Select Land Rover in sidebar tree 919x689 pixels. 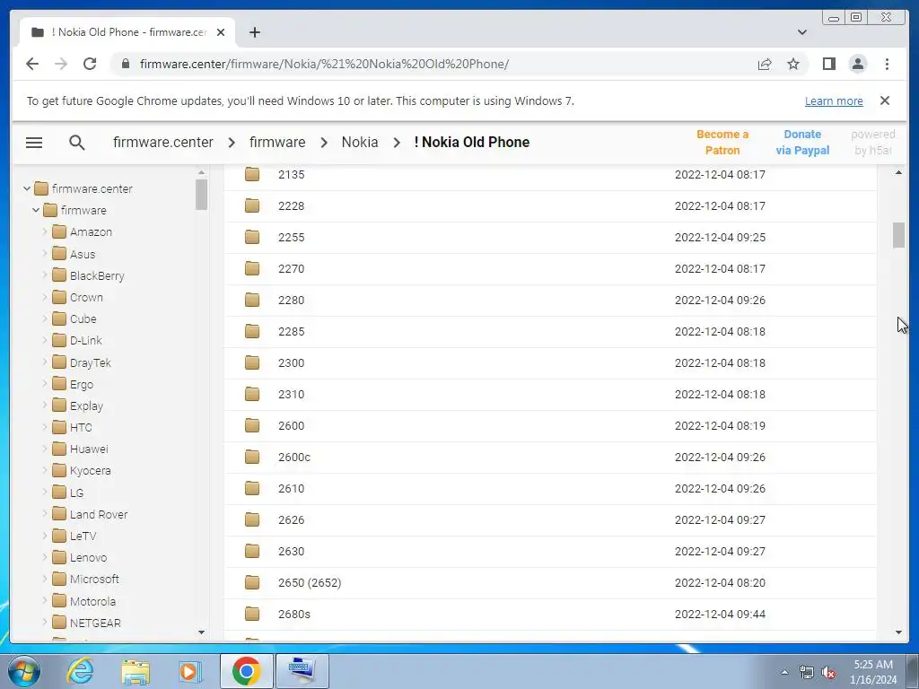(99, 514)
